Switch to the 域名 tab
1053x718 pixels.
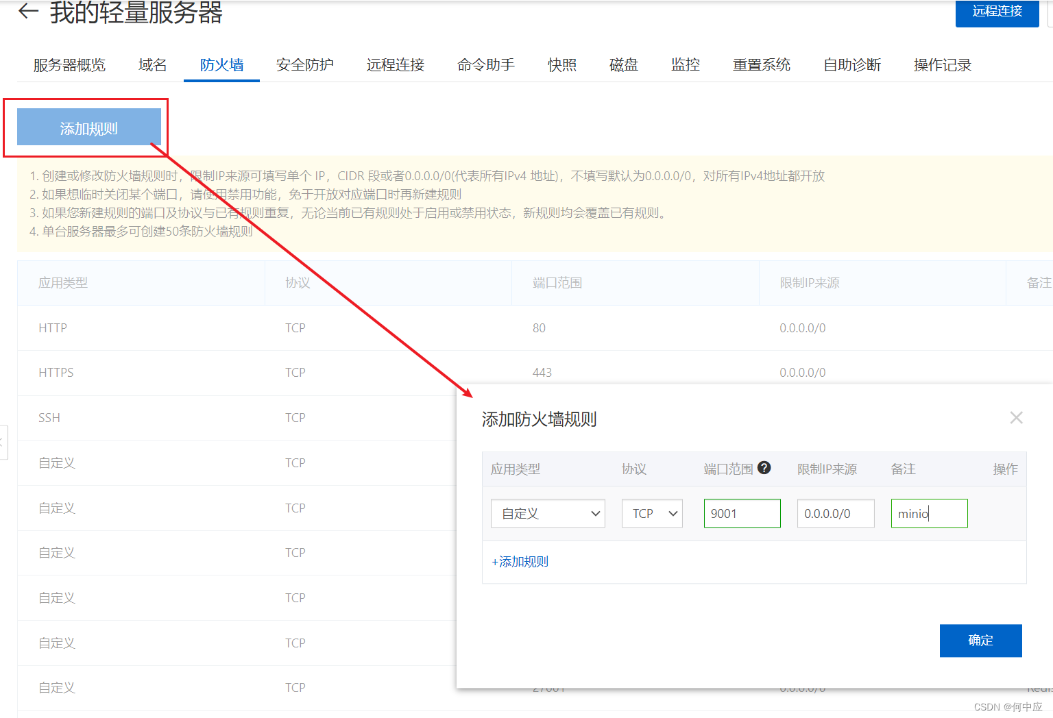tap(152, 65)
